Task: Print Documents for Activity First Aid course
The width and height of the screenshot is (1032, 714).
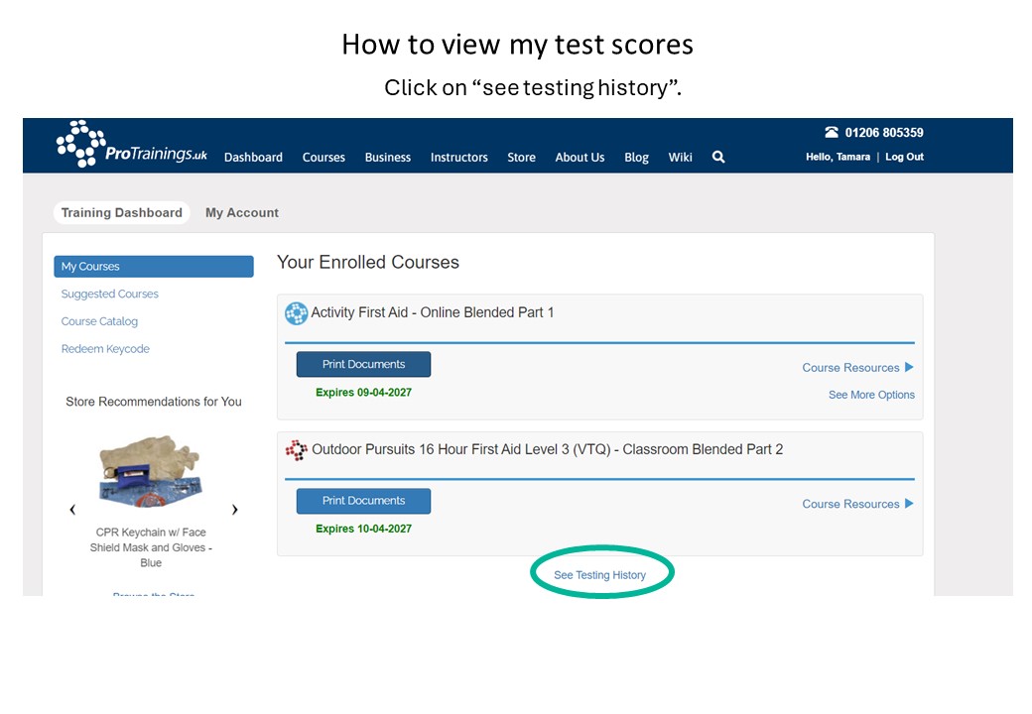Action: (x=363, y=365)
